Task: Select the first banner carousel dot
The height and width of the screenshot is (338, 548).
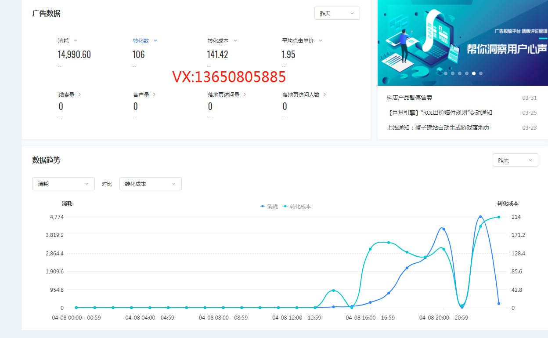Action: 446,73
